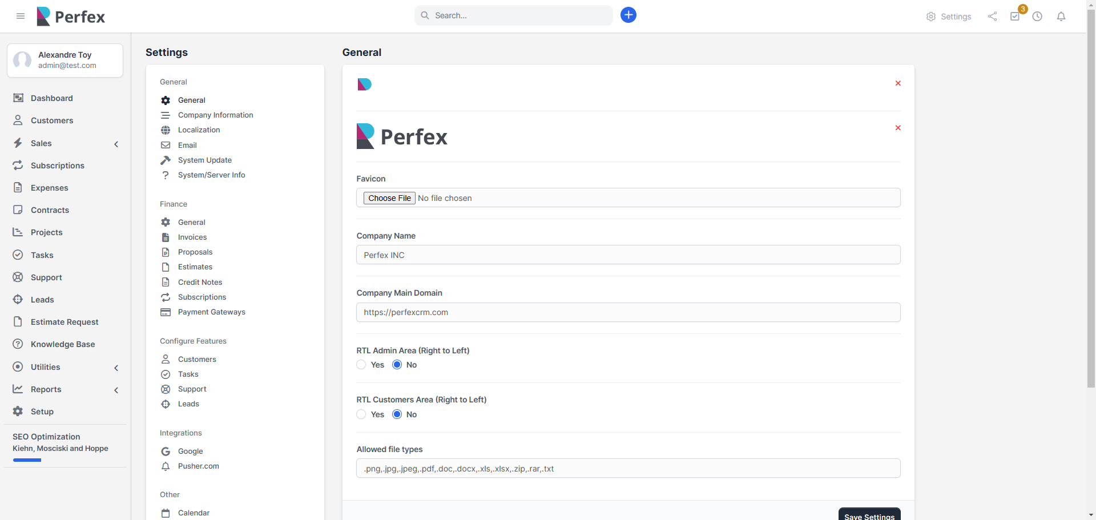Collapse the Sales section chevron

[x=116, y=144]
